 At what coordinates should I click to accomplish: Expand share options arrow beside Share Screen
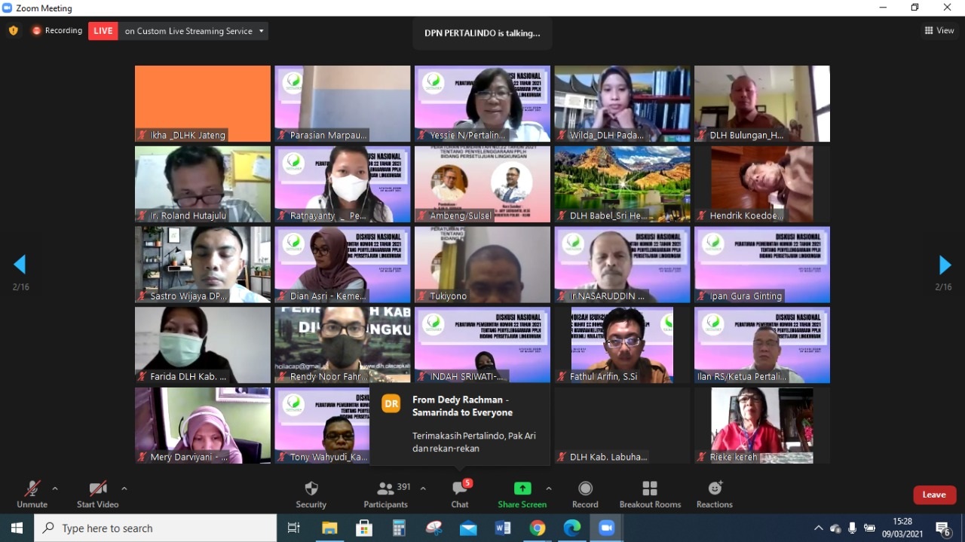pyautogui.click(x=549, y=488)
